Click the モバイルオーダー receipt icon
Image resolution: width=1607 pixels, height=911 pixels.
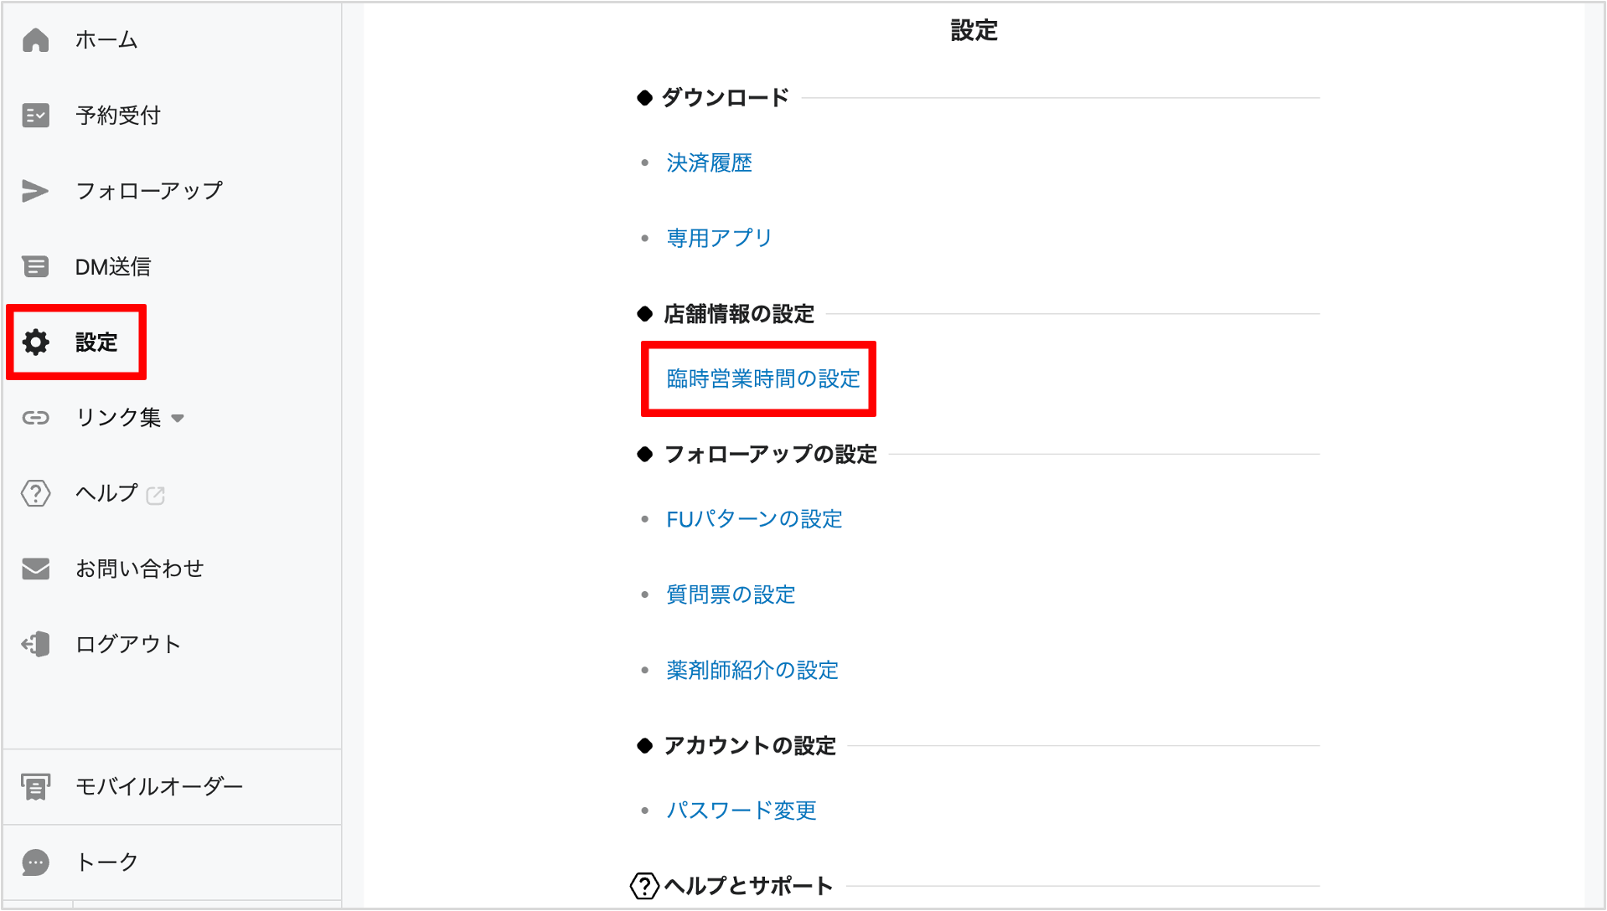(x=35, y=786)
